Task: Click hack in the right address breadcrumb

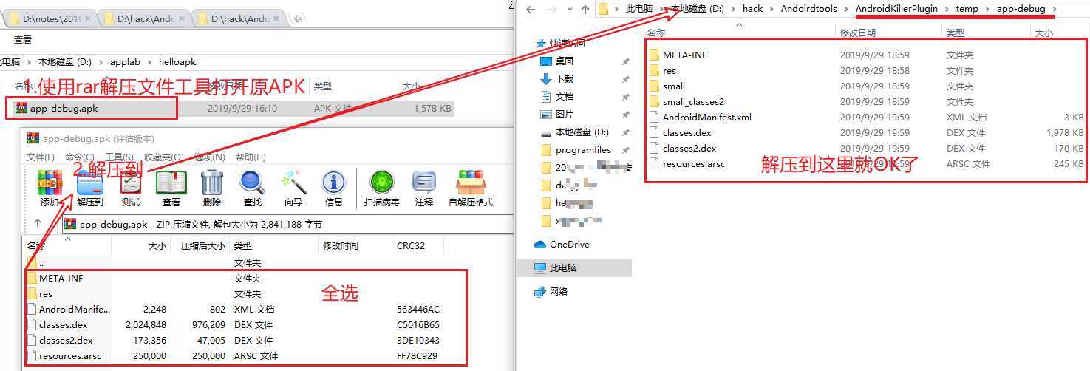Action: (x=752, y=9)
